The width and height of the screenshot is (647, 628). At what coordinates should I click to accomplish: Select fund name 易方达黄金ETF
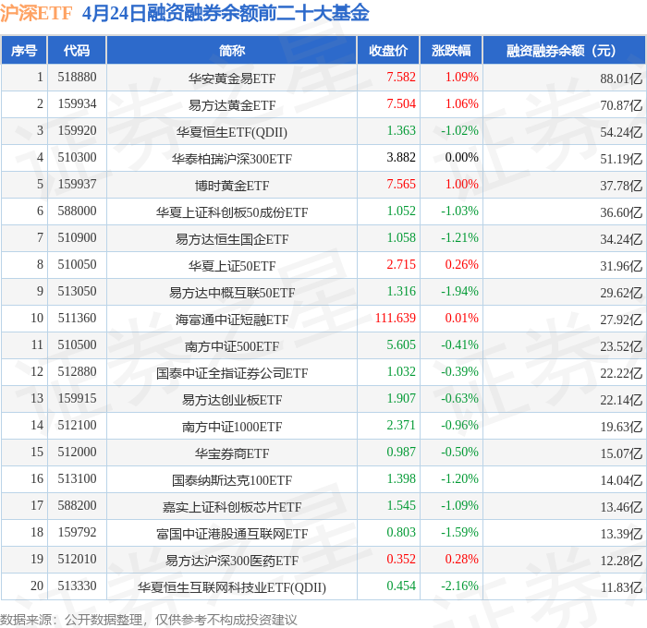(232, 105)
